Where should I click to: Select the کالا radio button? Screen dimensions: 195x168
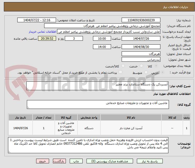click(156, 66)
